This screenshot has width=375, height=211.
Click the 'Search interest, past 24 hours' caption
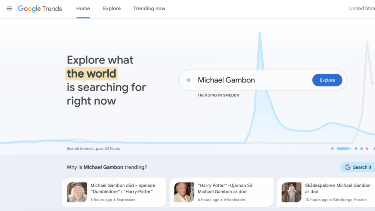[x=93, y=149]
